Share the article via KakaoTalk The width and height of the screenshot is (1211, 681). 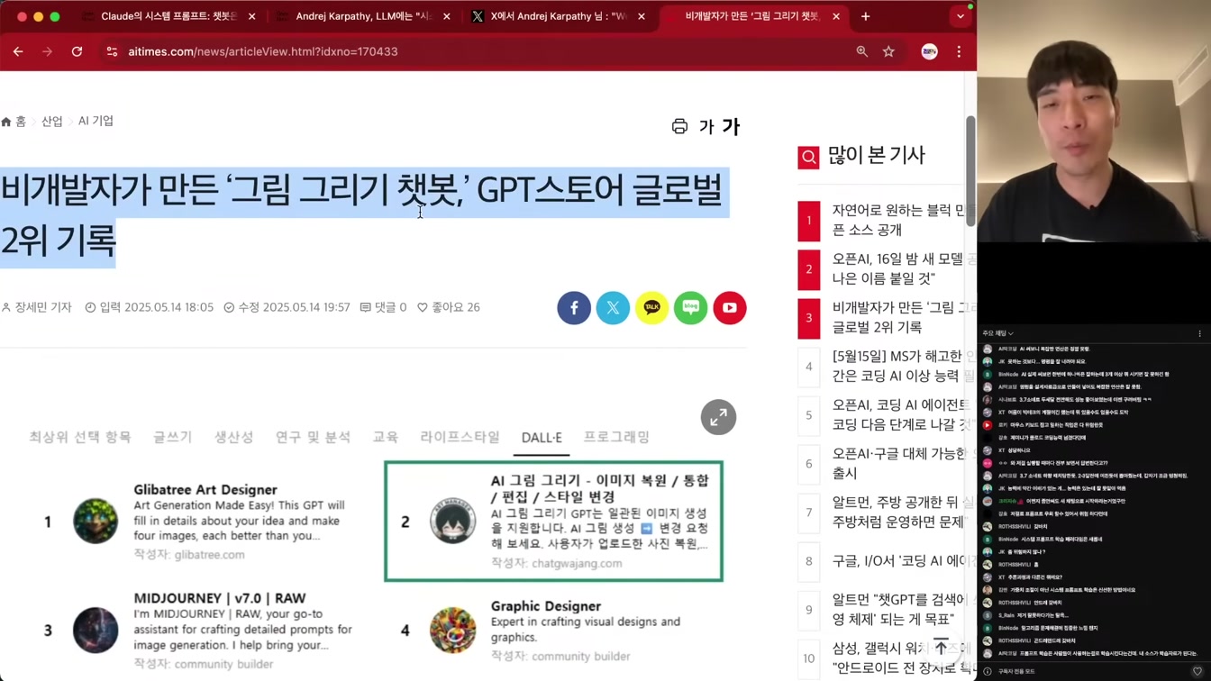coord(651,308)
